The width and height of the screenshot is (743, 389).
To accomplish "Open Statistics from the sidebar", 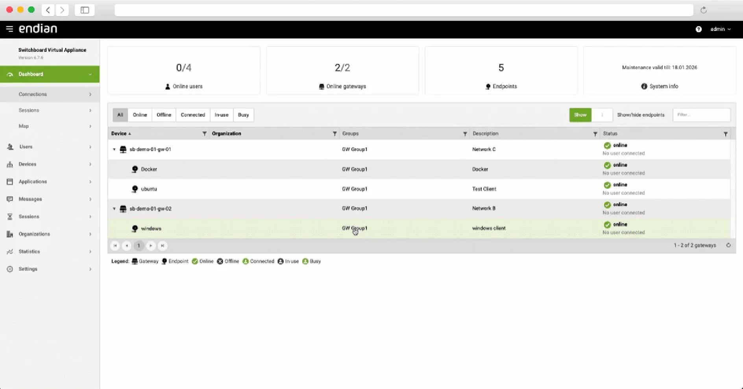I will coord(29,251).
